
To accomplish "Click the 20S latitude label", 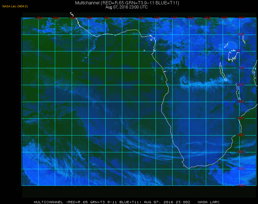I will click(x=241, y=118).
